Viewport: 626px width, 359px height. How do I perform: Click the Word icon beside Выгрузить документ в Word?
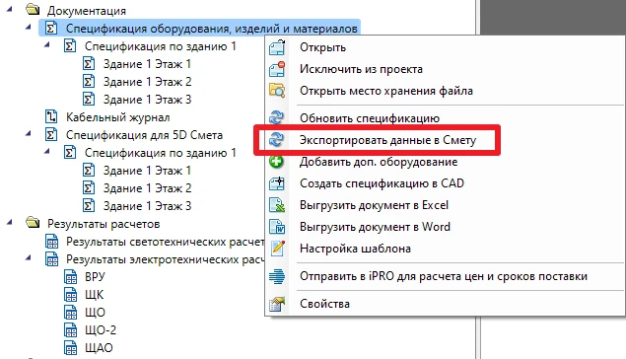pyautogui.click(x=277, y=227)
